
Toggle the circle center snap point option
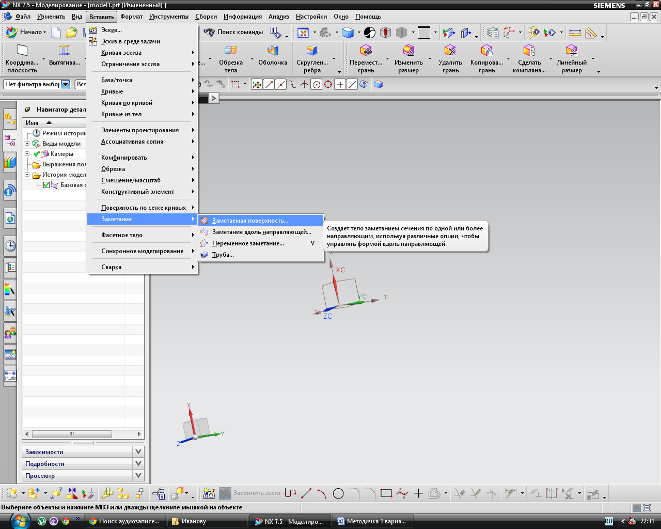pos(316,84)
